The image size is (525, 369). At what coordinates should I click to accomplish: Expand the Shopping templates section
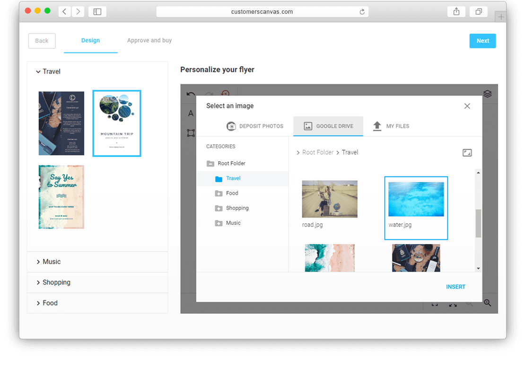[53, 282]
